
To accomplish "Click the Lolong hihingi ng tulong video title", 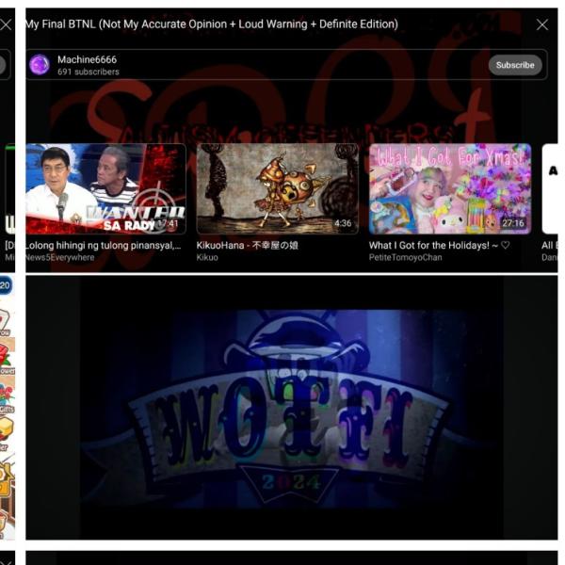I will (103, 246).
